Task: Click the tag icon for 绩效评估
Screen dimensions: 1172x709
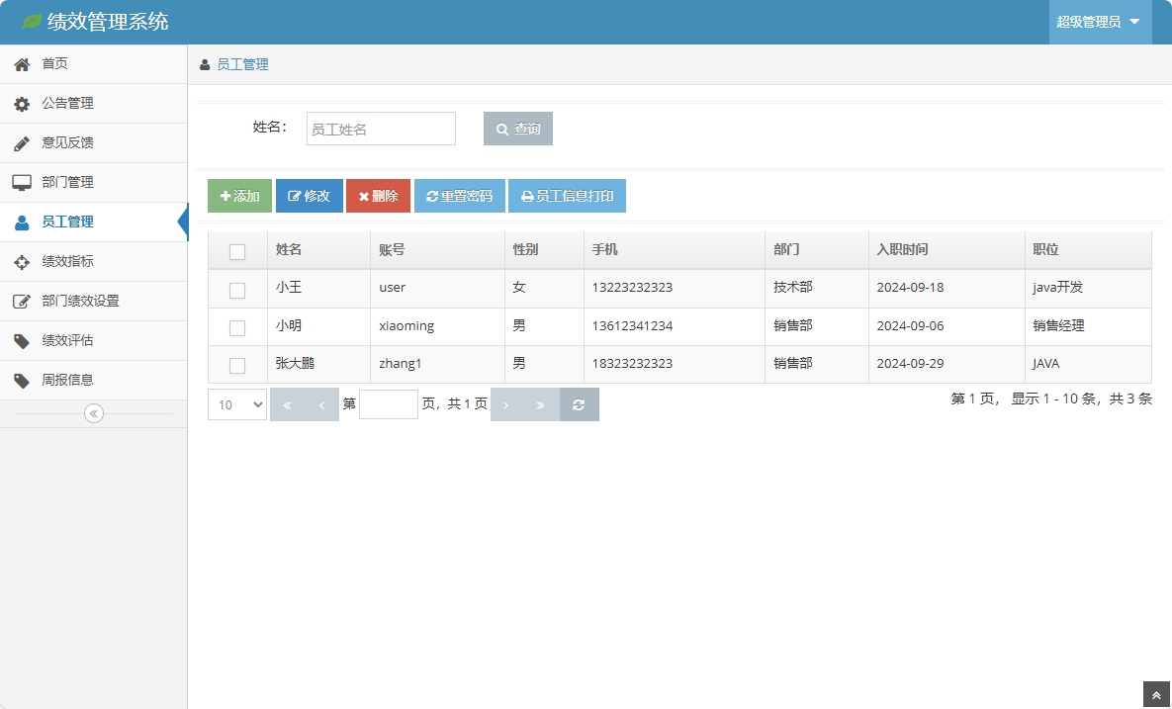Action: click(21, 341)
